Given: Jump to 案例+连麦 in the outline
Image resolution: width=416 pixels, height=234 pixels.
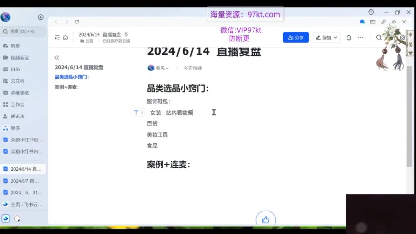Looking at the screenshot, I should click(67, 87).
